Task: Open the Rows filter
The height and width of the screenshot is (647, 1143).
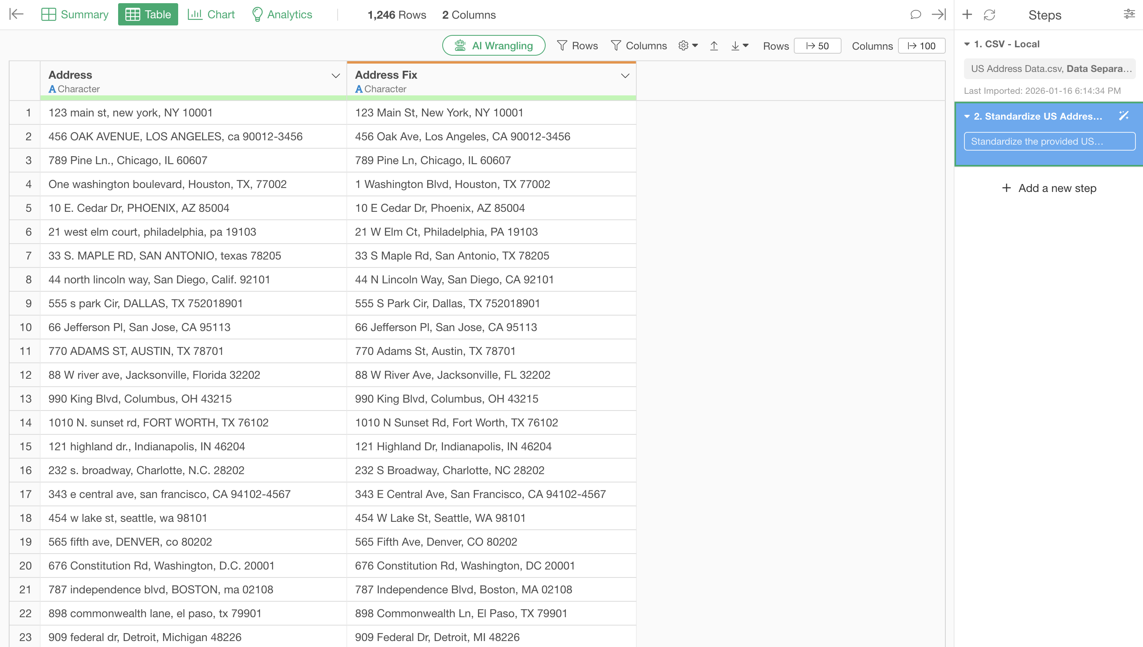Action: 577,46
